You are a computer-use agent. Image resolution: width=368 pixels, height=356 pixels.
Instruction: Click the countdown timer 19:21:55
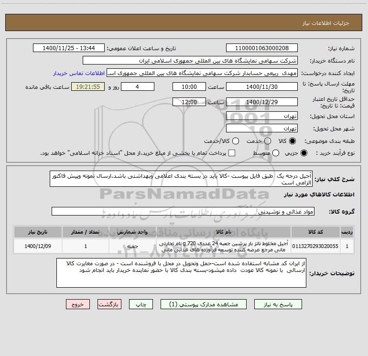click(88, 86)
